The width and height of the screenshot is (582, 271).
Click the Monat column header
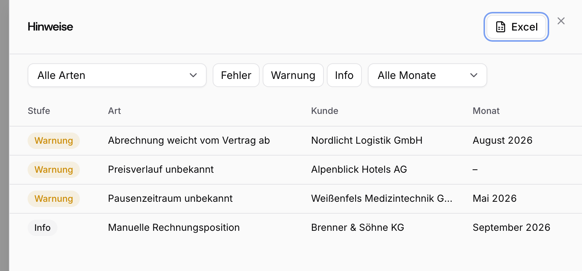(486, 111)
